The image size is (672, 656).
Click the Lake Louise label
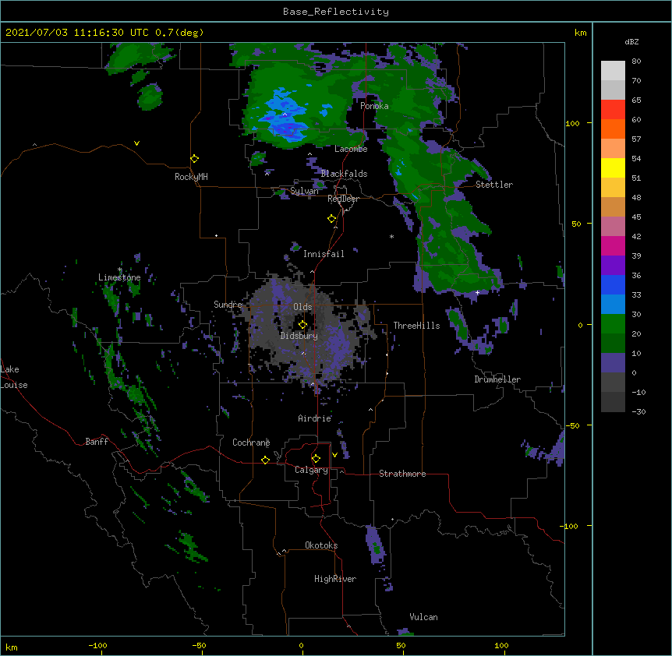click(x=14, y=377)
